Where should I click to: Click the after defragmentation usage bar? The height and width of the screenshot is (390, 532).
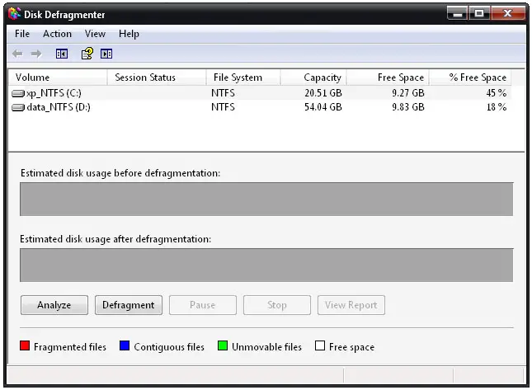pyautogui.click(x=266, y=265)
